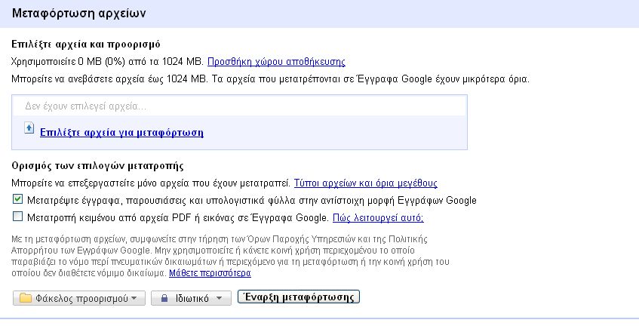Click the padlock icon on Ιδιωτικό button
The height and width of the screenshot is (329, 639).
163,298
